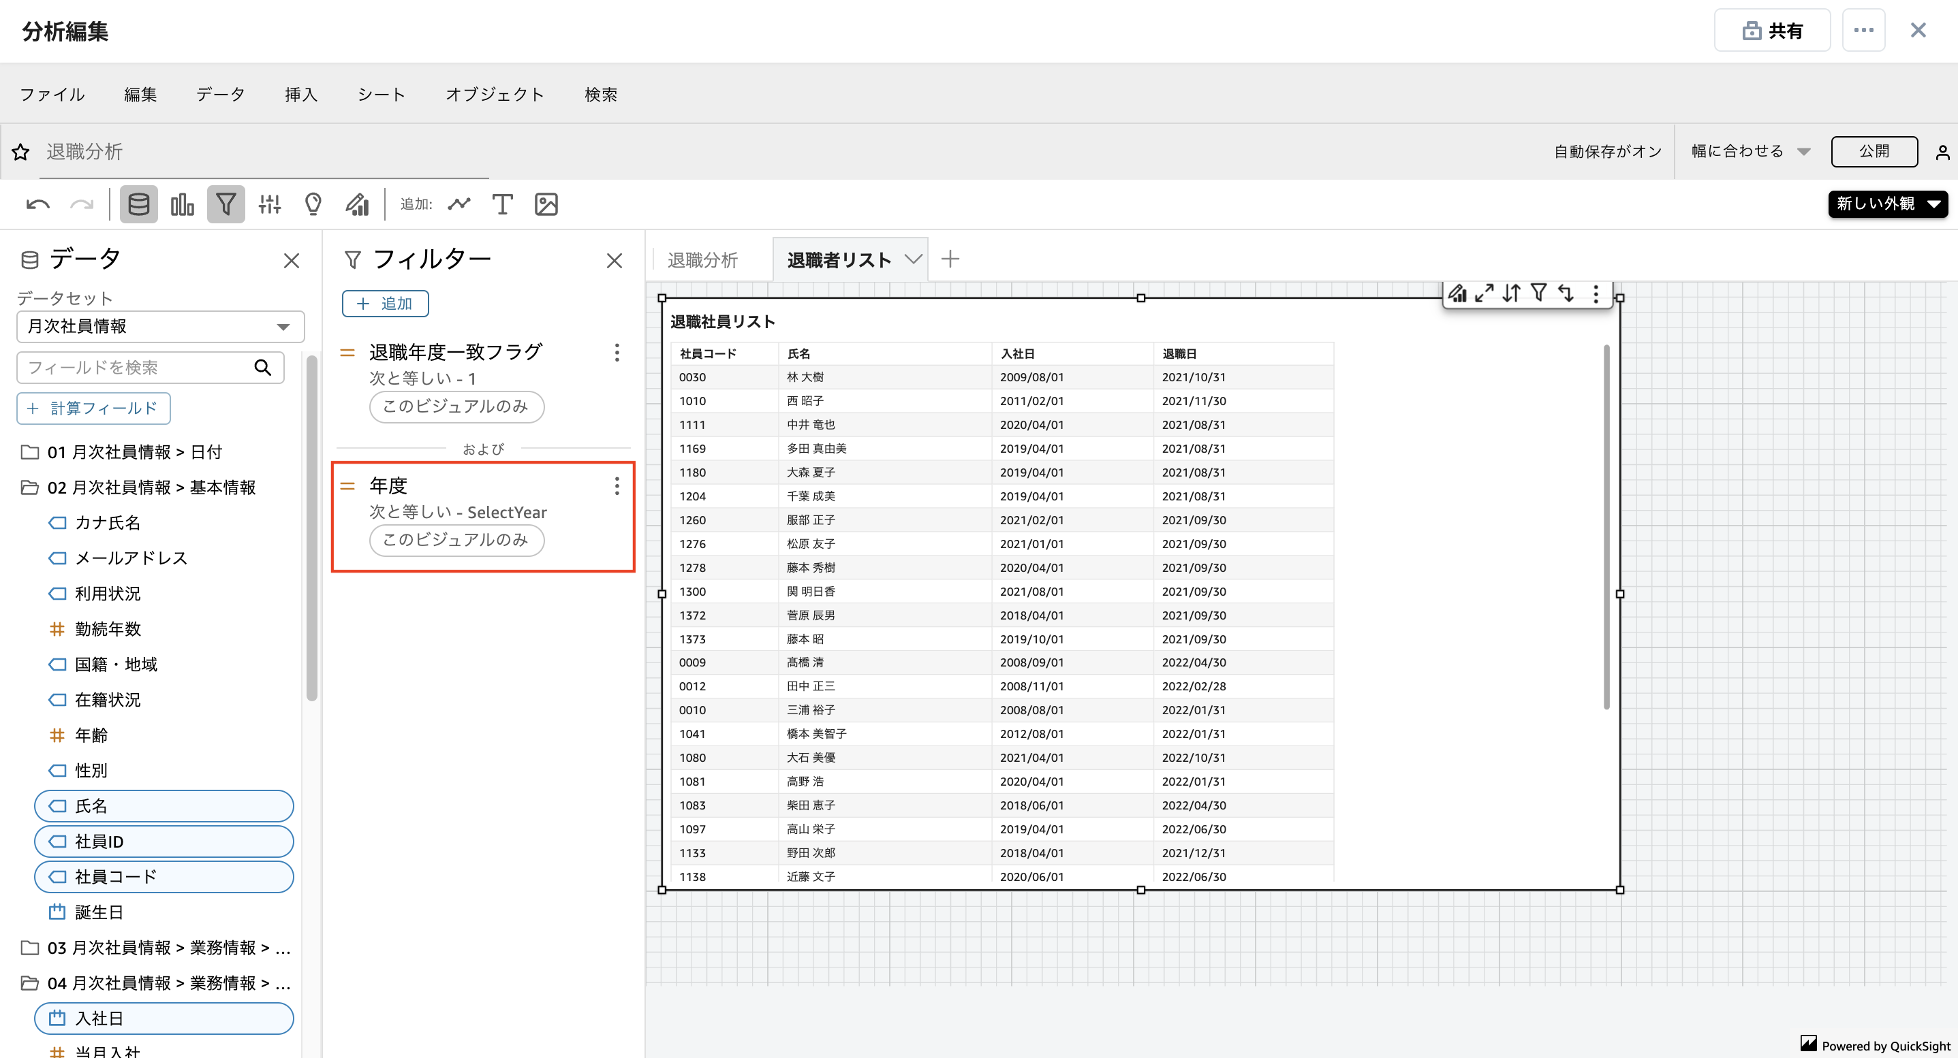This screenshot has width=1958, height=1058.
Task: Toggle the Filter panel toolbar icon
Action: point(226,204)
